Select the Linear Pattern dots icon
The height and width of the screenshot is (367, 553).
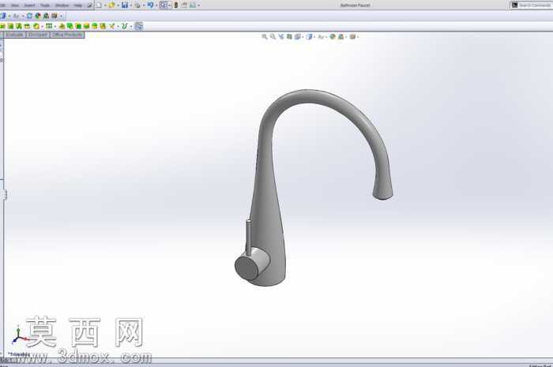49,26
